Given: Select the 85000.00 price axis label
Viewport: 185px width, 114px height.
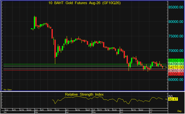Looking at the screenshot, I should point(176,7).
